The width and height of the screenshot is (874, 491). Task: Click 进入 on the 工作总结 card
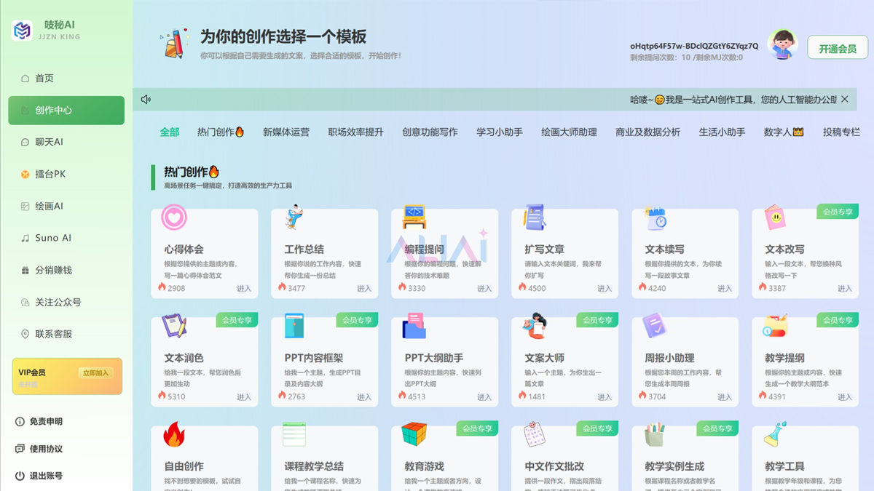tap(363, 289)
